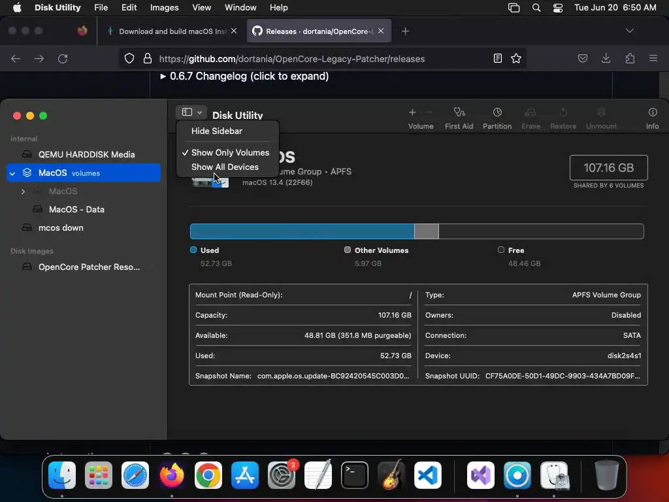Click the date and time in menu bar
Viewport: 669px width, 502px height.
(615, 8)
